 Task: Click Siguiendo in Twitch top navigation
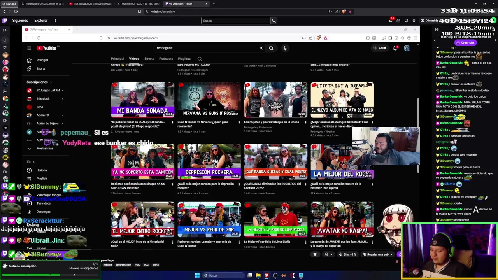(x=20, y=21)
